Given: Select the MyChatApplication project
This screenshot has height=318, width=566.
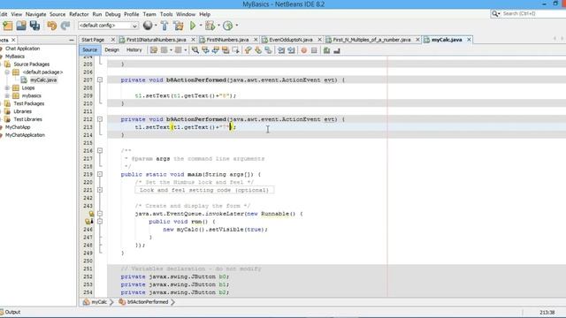Looking at the screenshot, I should click(x=25, y=135).
